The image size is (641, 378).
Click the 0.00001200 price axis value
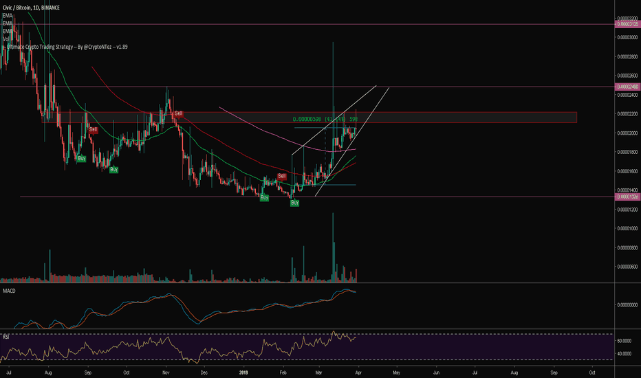627,209
